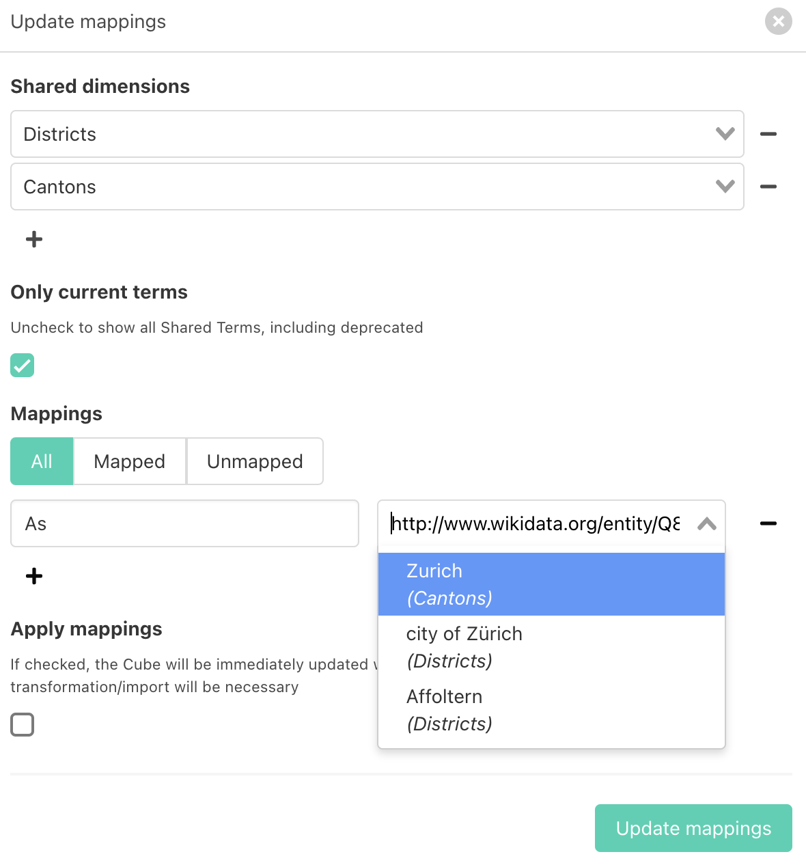The height and width of the screenshot is (865, 806).
Task: Open the Districts dimension dropdown
Action: (x=725, y=134)
